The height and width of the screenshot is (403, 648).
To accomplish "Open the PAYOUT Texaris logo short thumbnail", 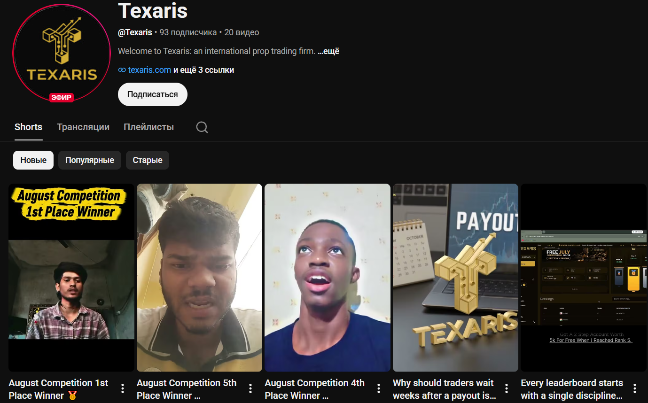I will (455, 278).
